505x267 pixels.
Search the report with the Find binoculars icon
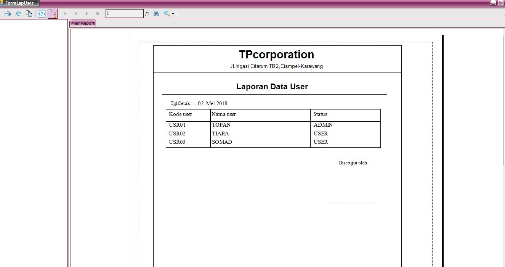click(156, 13)
